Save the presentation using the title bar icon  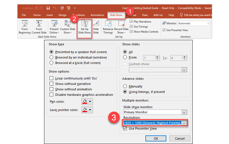pyautogui.click(x=48, y=8)
